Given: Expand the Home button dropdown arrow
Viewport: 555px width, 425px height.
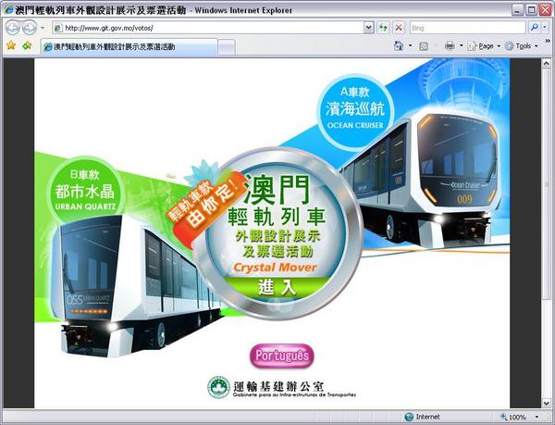Looking at the screenshot, I should point(410,46).
